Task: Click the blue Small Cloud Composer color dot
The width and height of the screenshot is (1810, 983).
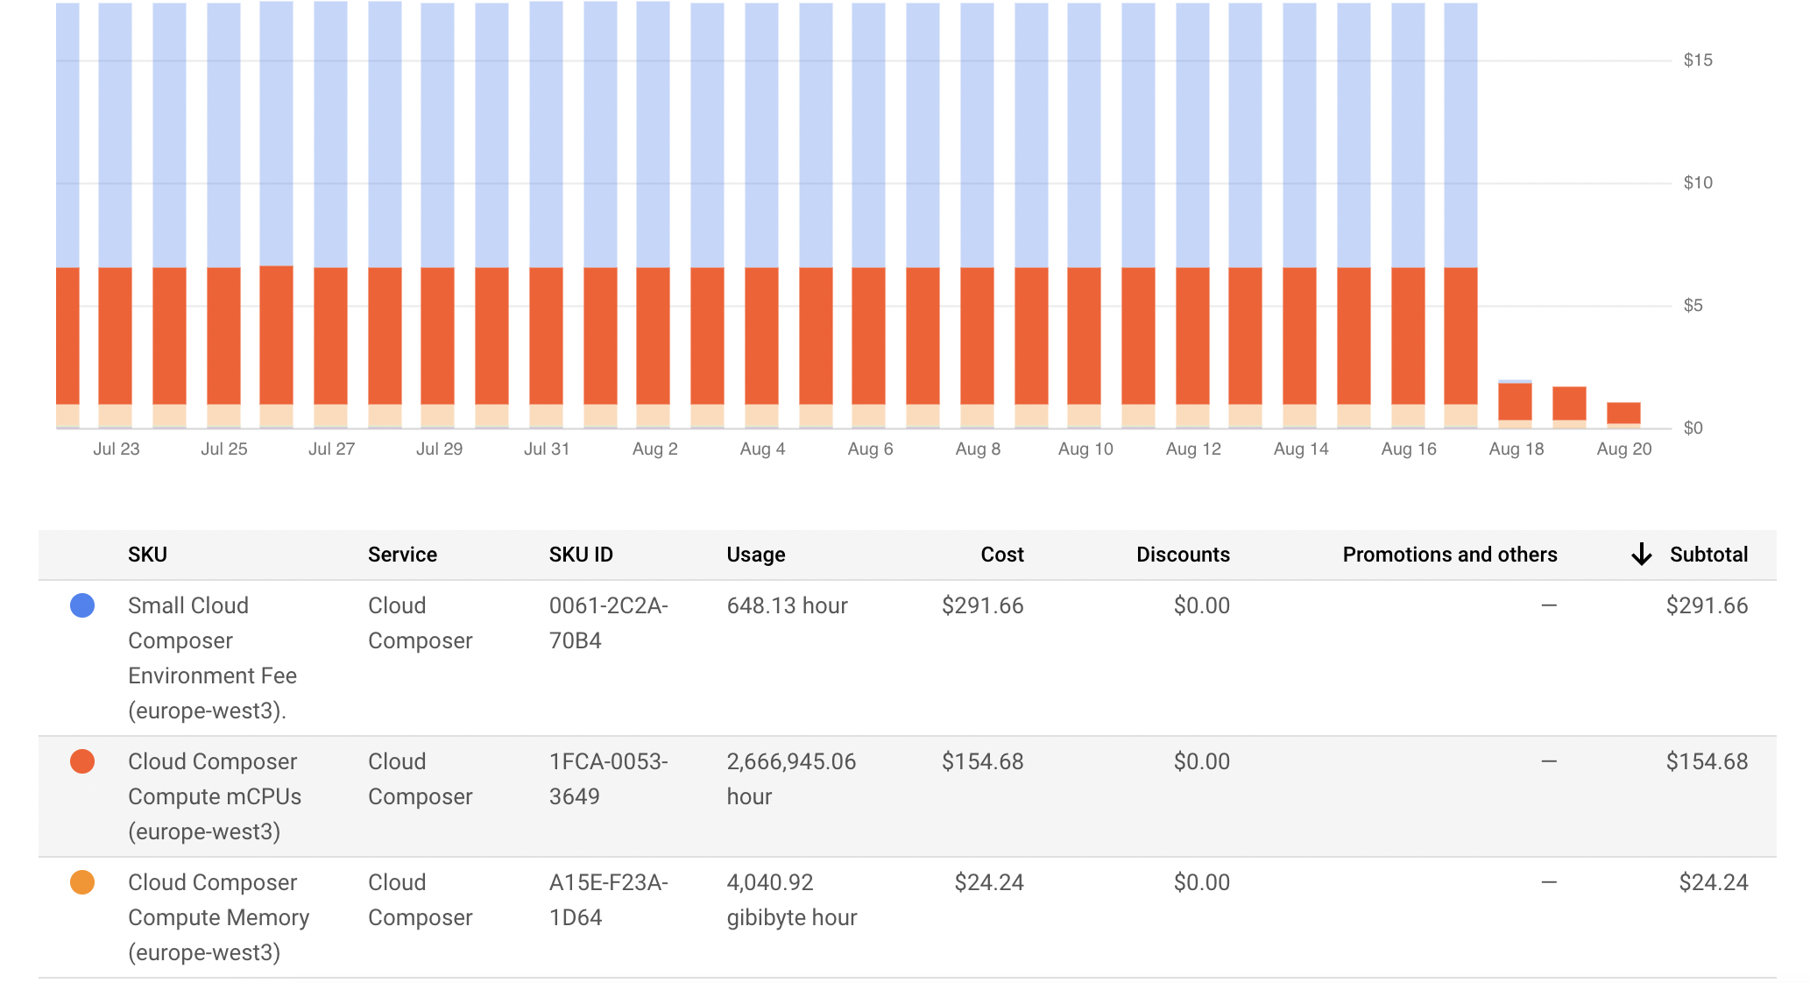Action: point(82,605)
